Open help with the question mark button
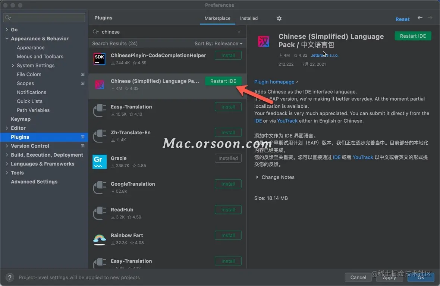The image size is (440, 286). tap(10, 277)
